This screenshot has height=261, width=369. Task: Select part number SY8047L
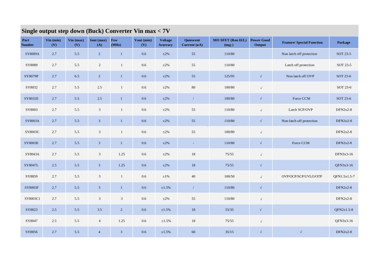[x=31, y=165]
